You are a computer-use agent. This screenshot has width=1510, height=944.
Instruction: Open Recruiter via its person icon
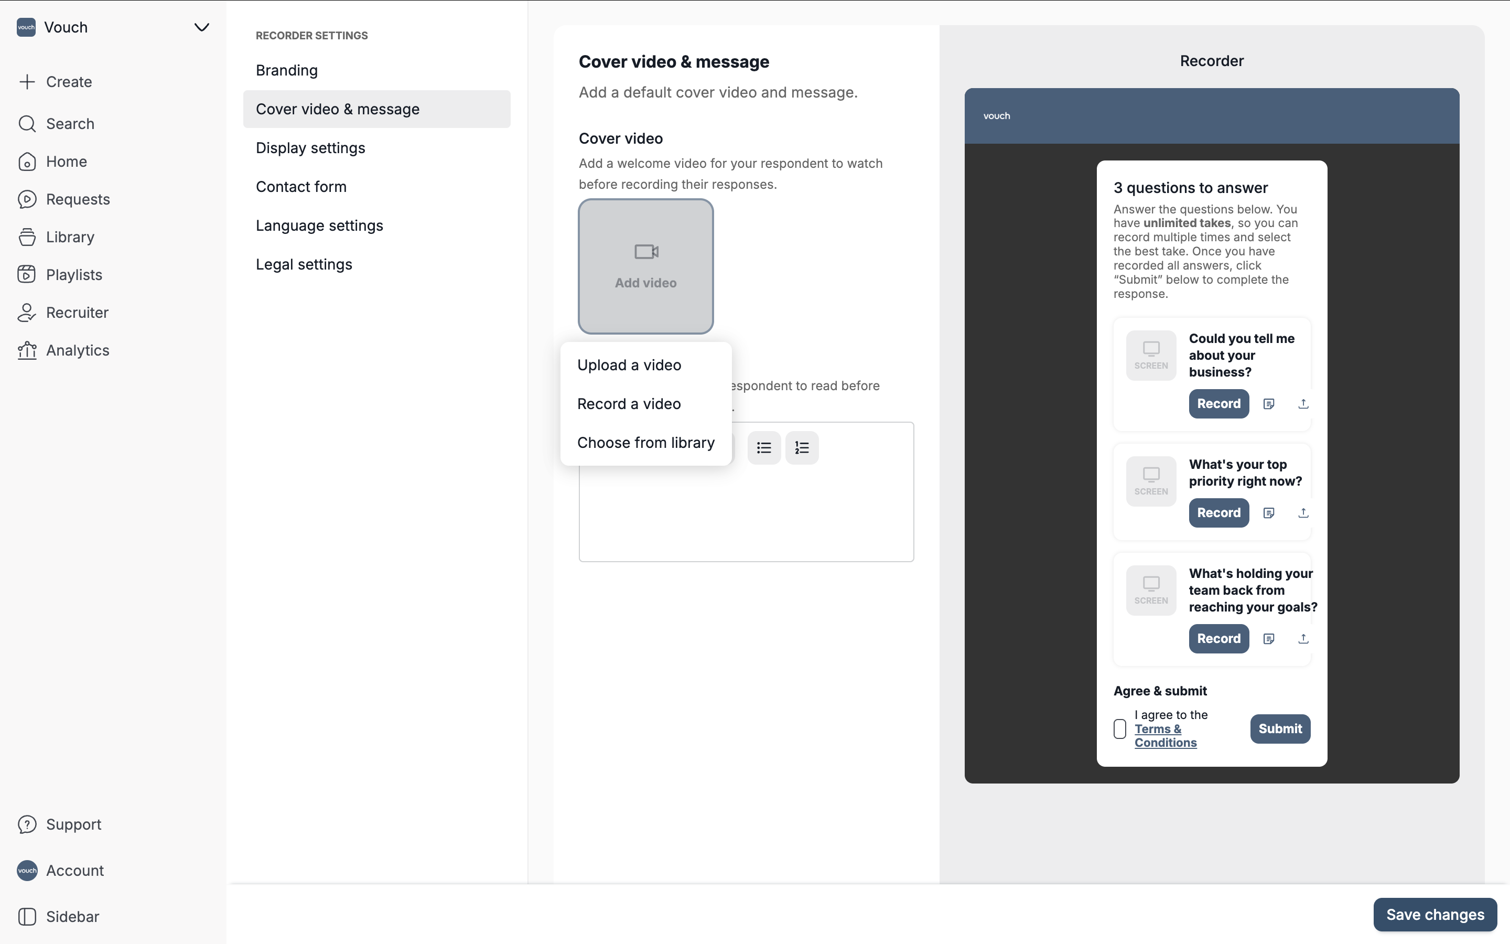pos(27,313)
